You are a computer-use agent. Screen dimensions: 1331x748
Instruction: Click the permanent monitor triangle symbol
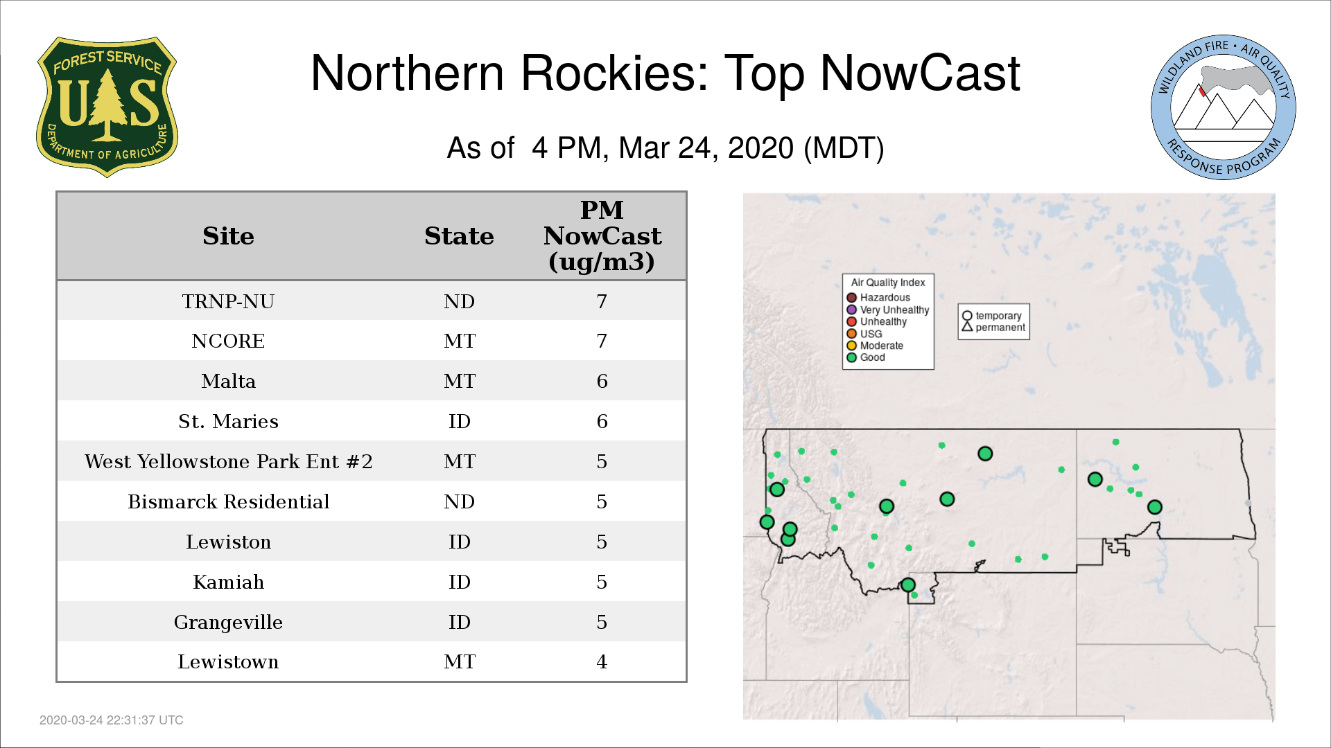[967, 327]
